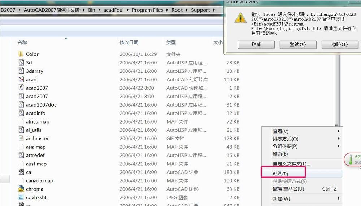The image size is (361, 206).
Task: Click 取消 in the AutoCAD error dialog
Action: [256, 45]
